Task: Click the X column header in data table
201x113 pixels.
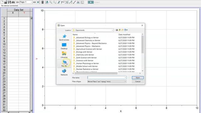Action: [13, 14]
